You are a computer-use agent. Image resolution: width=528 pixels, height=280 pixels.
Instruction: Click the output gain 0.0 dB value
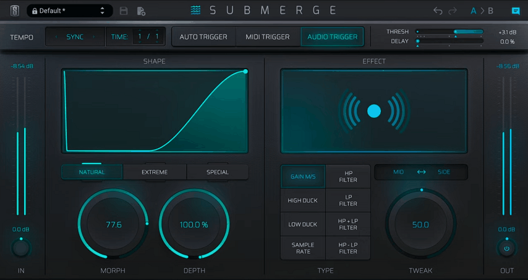pyautogui.click(x=507, y=229)
